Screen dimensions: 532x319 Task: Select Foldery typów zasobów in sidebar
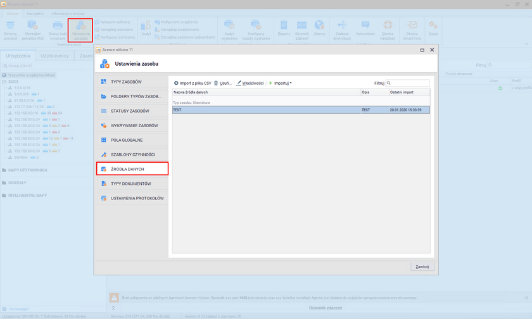(x=132, y=97)
